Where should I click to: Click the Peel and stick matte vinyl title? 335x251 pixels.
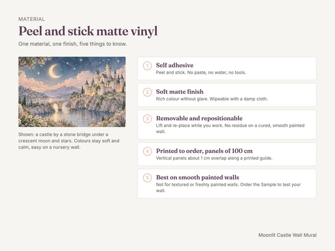(x=88, y=31)
